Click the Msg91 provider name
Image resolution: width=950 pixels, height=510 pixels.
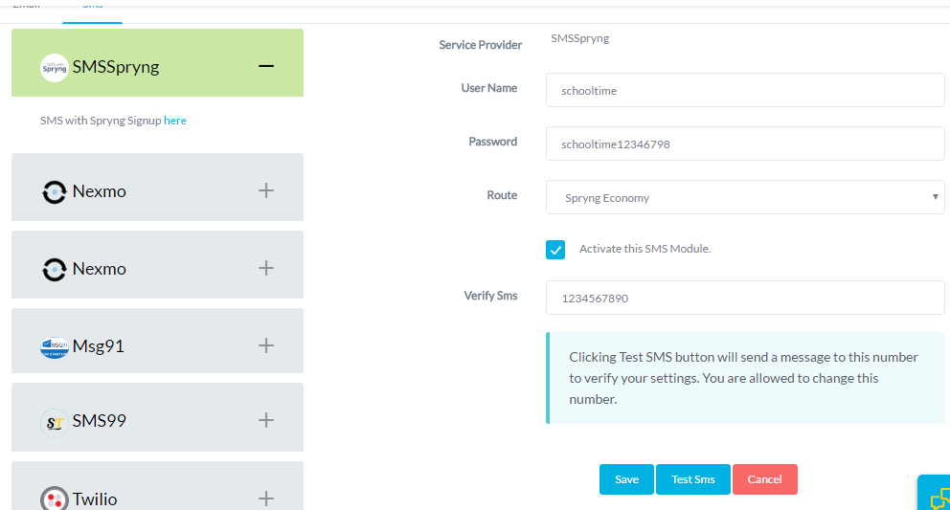click(x=98, y=345)
